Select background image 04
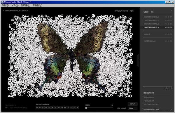 point(46,107)
